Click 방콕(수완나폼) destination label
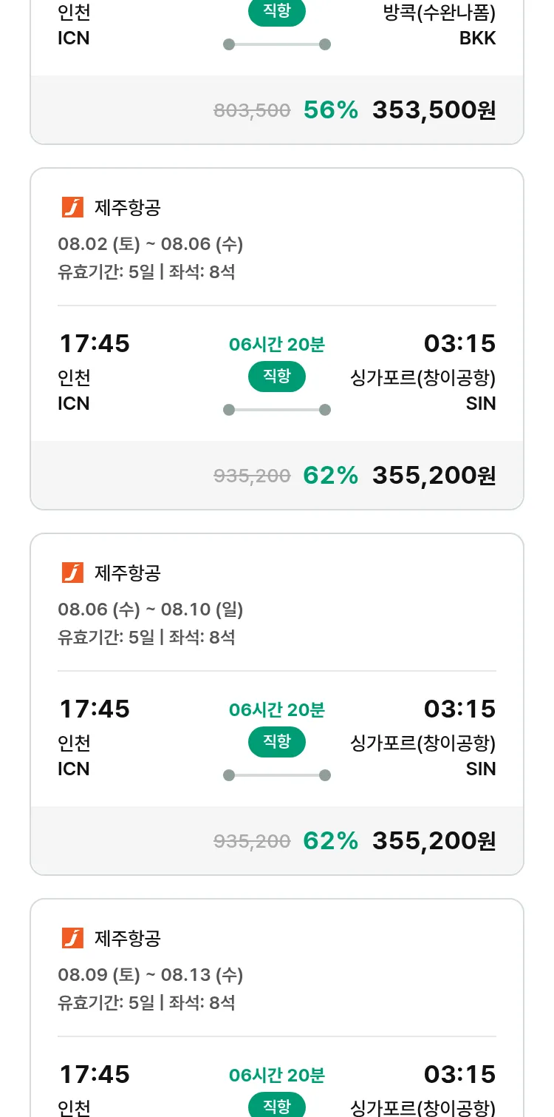 440,13
